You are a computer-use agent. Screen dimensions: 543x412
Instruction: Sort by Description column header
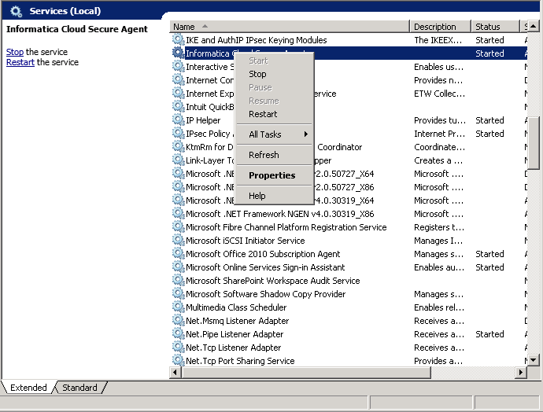(x=440, y=27)
